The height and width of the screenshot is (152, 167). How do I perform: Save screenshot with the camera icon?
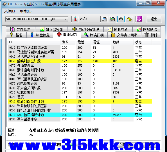point(121,19)
